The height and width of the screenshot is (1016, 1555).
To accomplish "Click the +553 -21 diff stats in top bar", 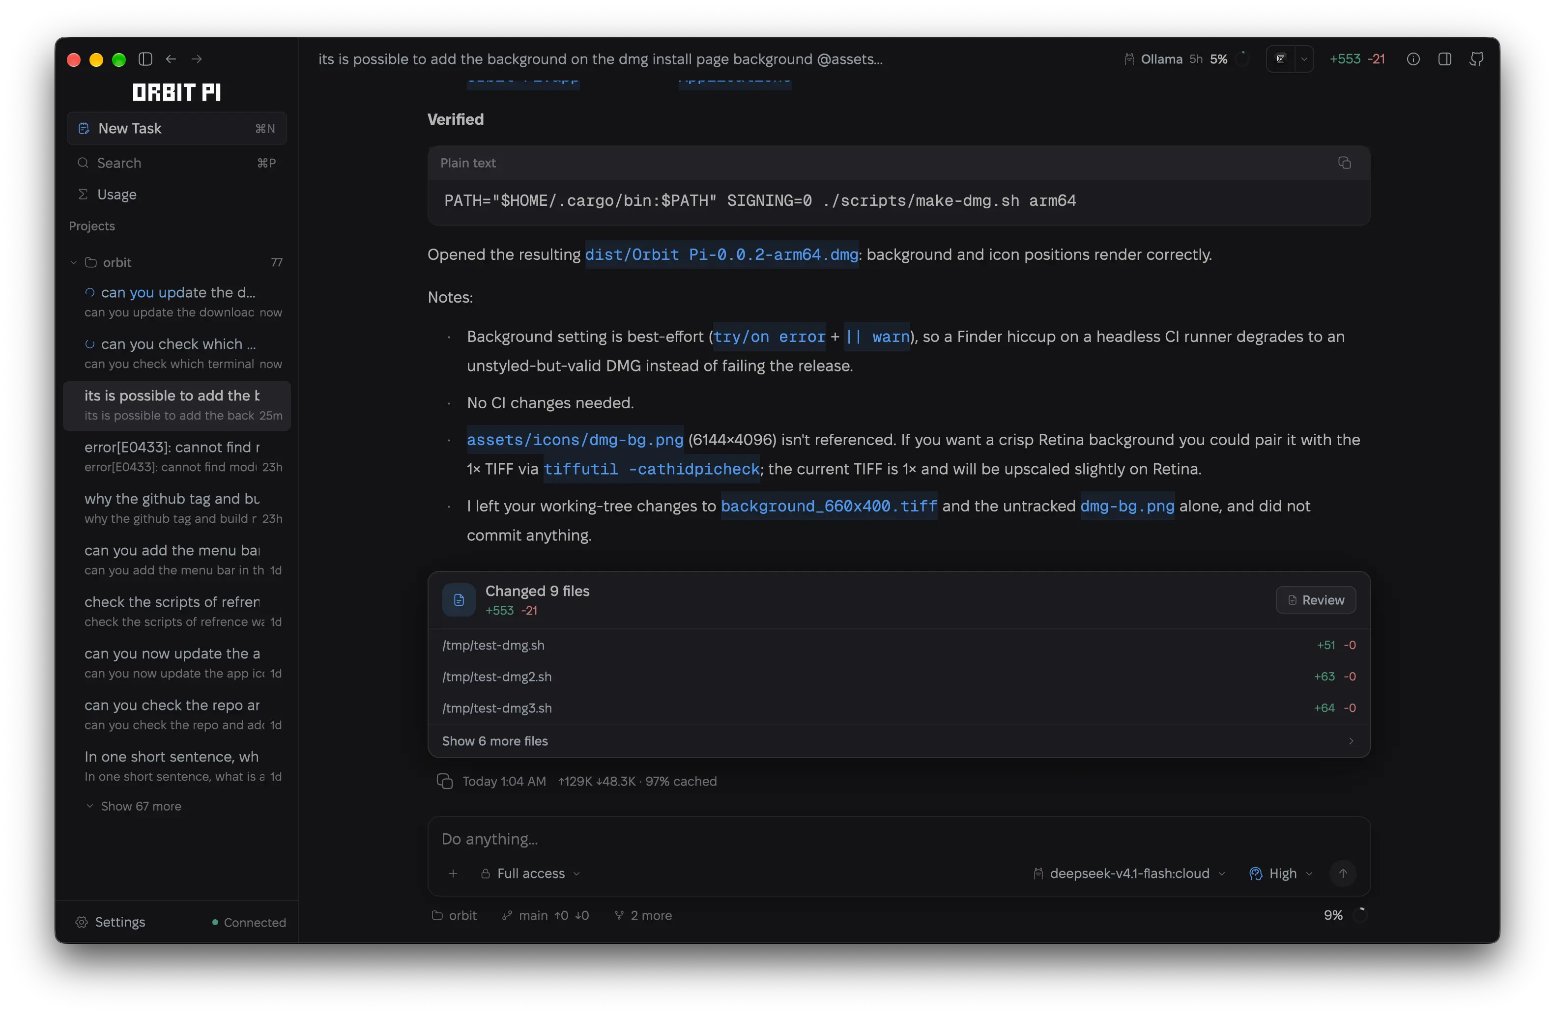I will 1357,59.
